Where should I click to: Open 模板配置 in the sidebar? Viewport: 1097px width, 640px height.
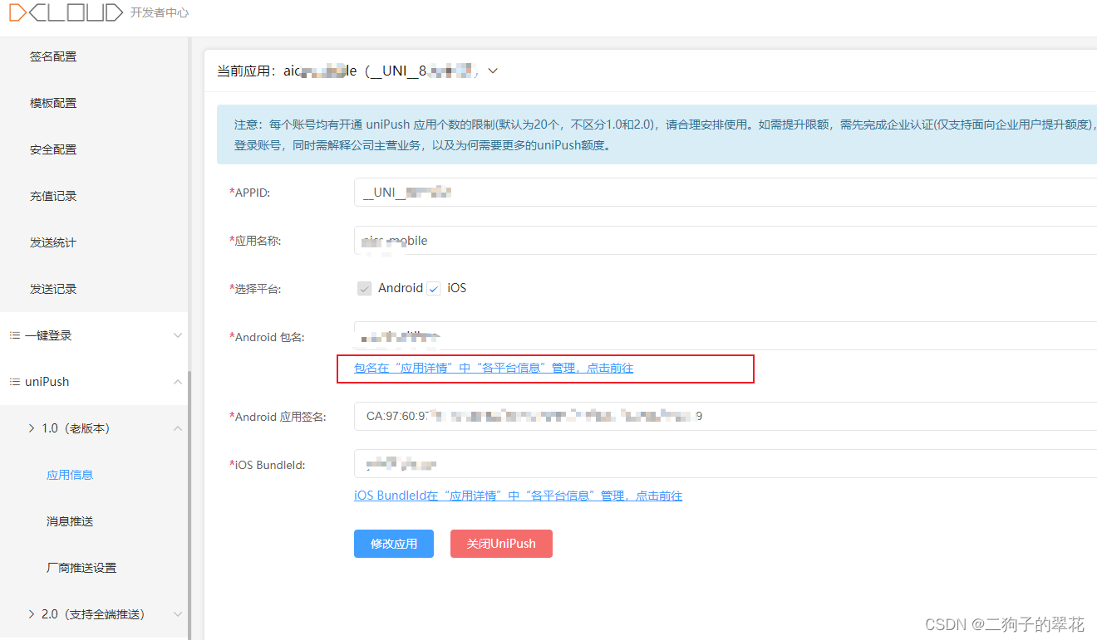click(x=53, y=103)
